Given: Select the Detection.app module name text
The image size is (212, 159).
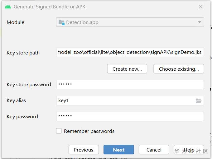Looking at the screenshot, I should point(82,22).
